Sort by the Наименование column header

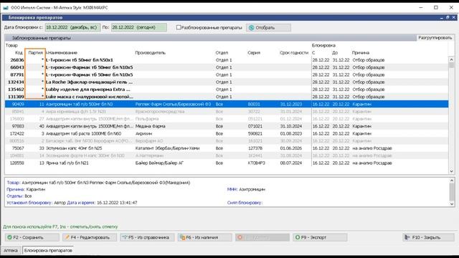tap(62, 52)
